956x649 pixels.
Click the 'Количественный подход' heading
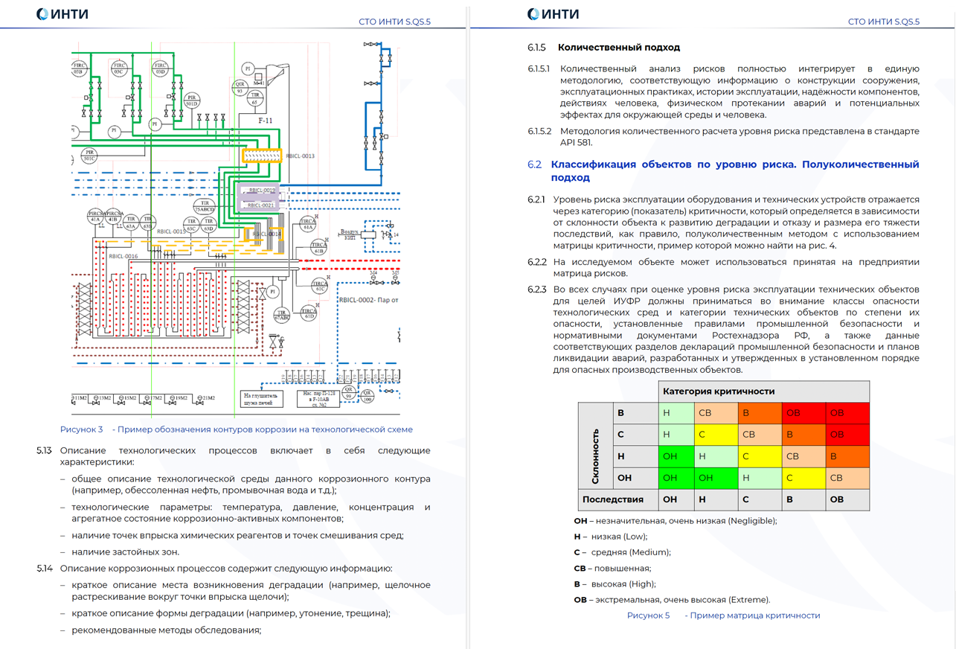point(618,48)
